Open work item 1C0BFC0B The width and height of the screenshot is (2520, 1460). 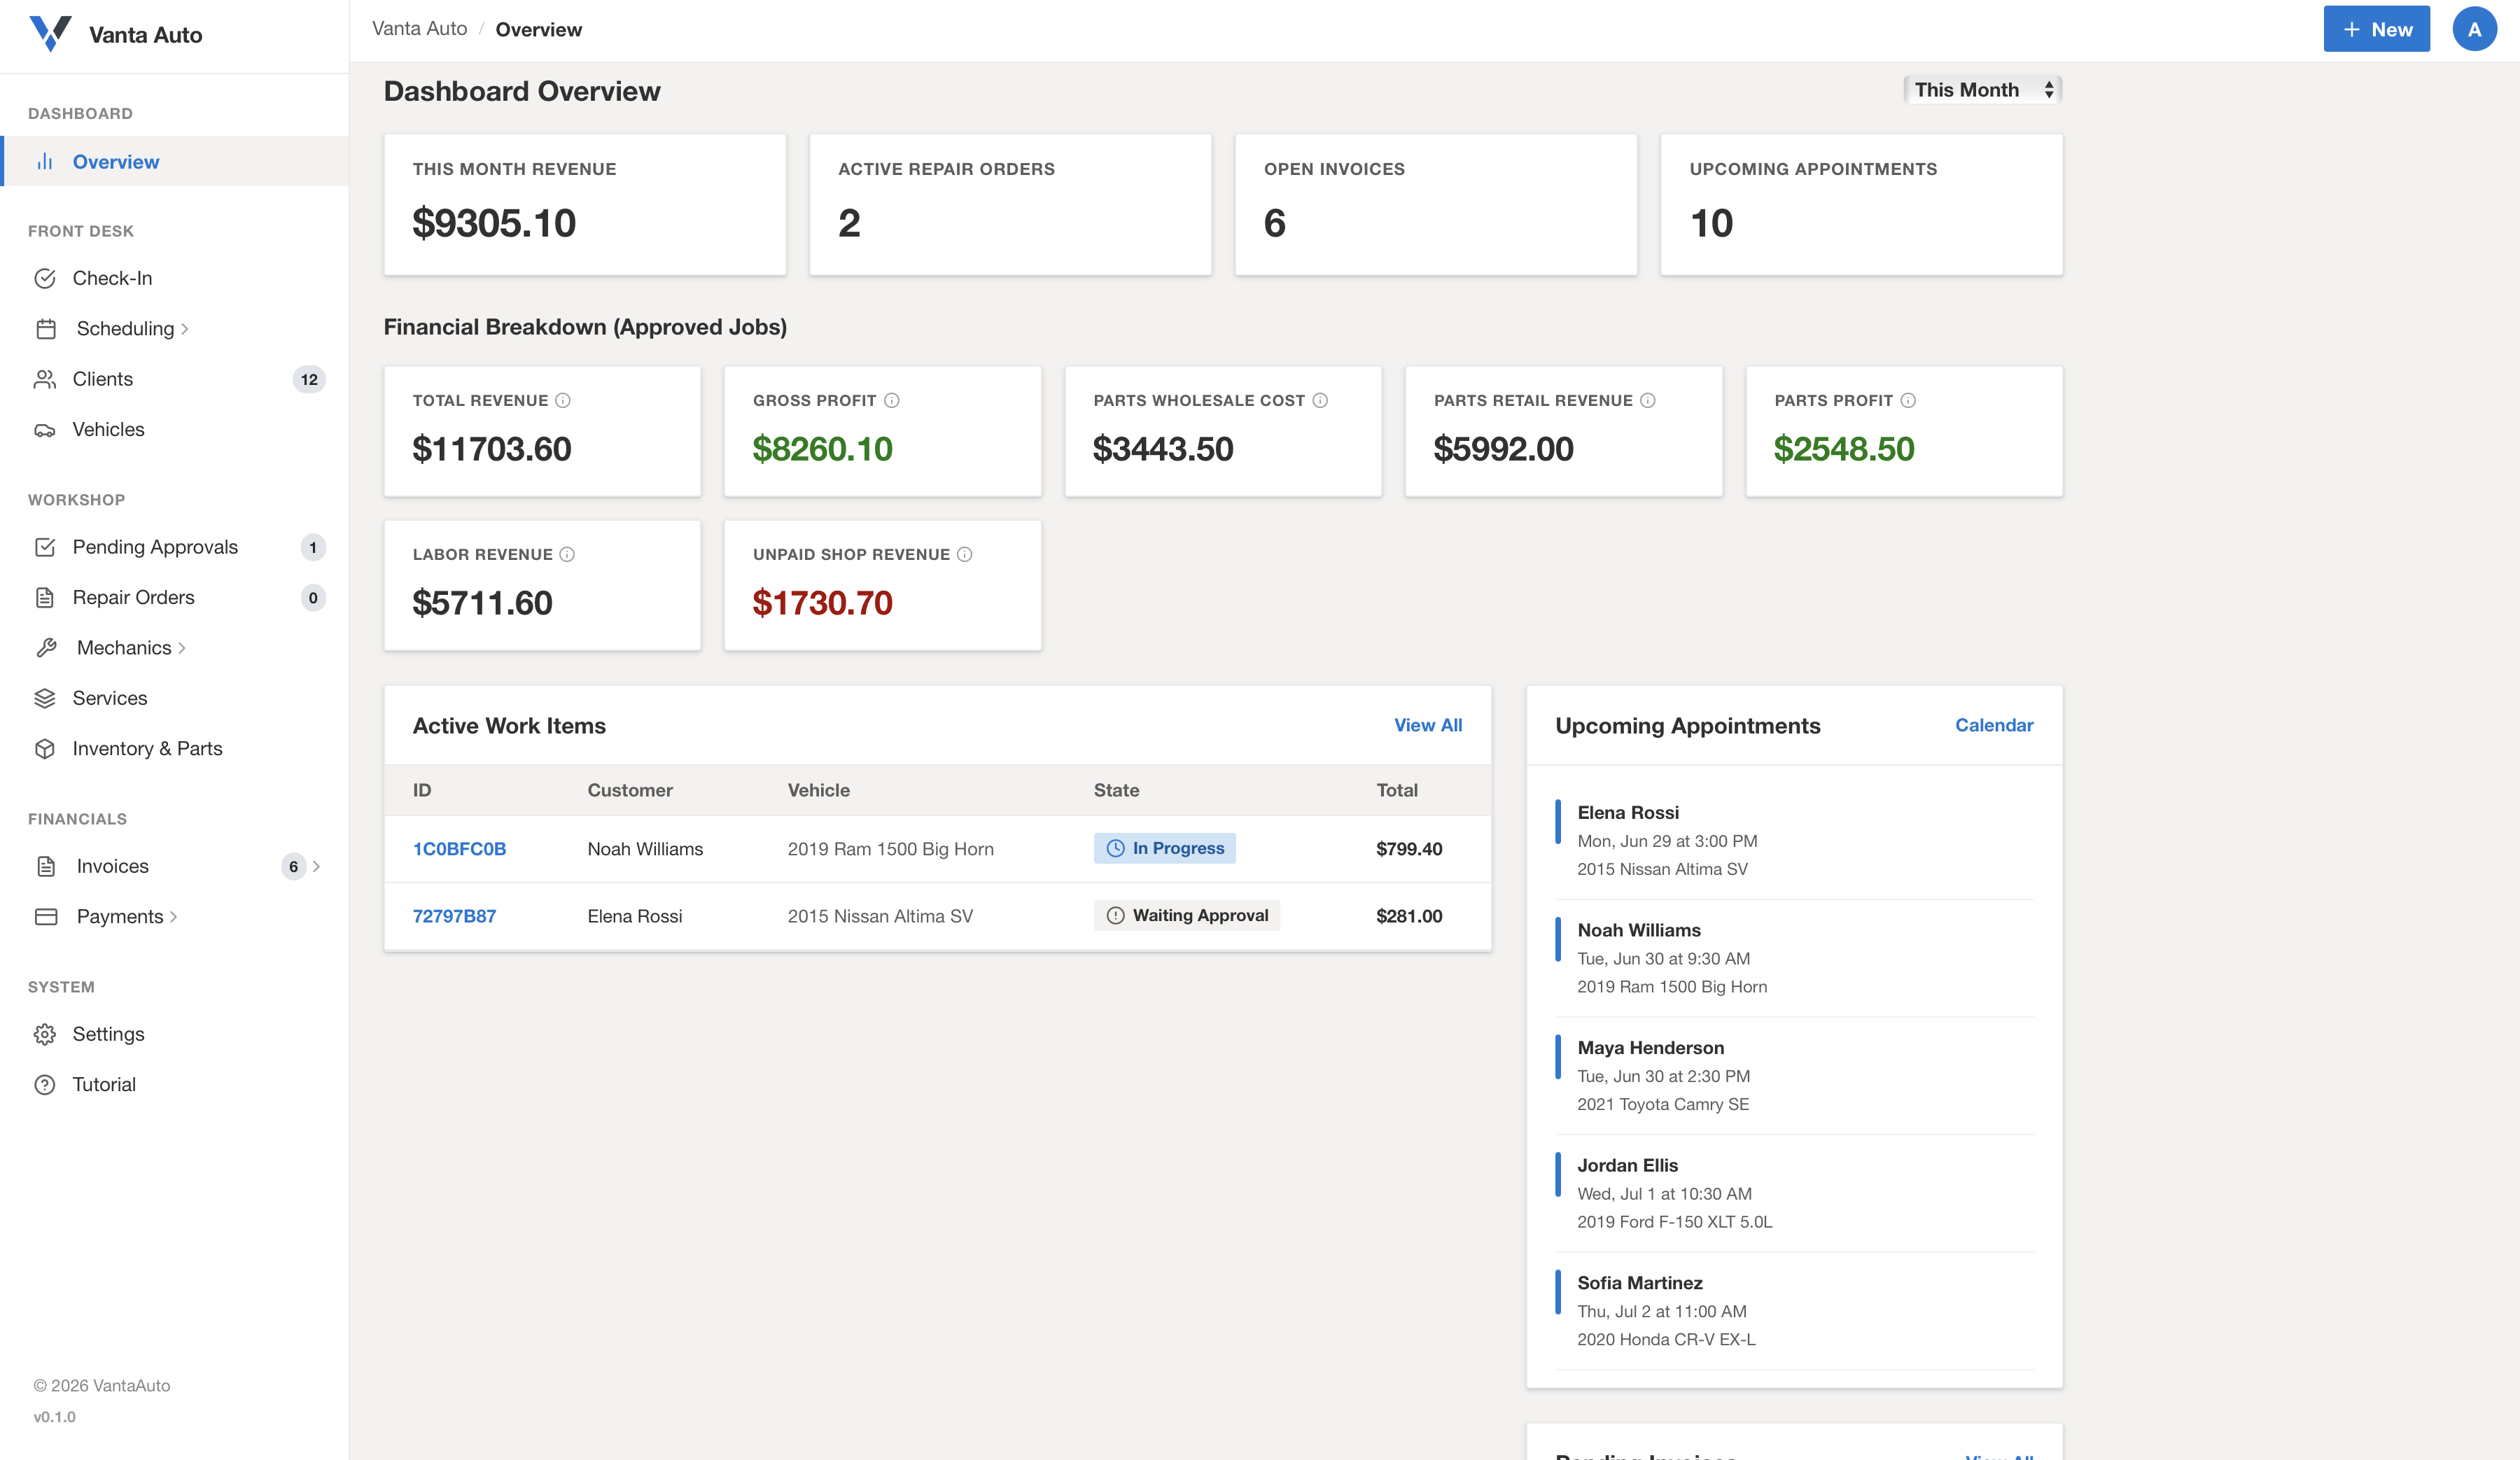[x=460, y=849]
